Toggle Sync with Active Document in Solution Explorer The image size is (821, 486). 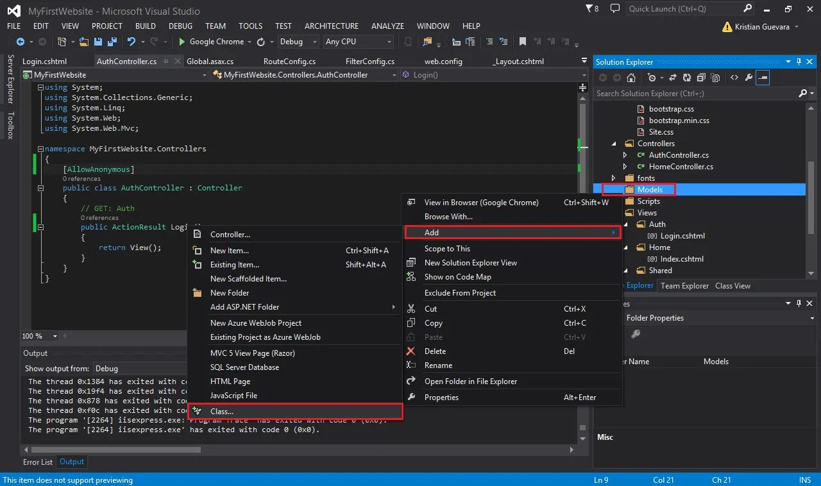(673, 78)
